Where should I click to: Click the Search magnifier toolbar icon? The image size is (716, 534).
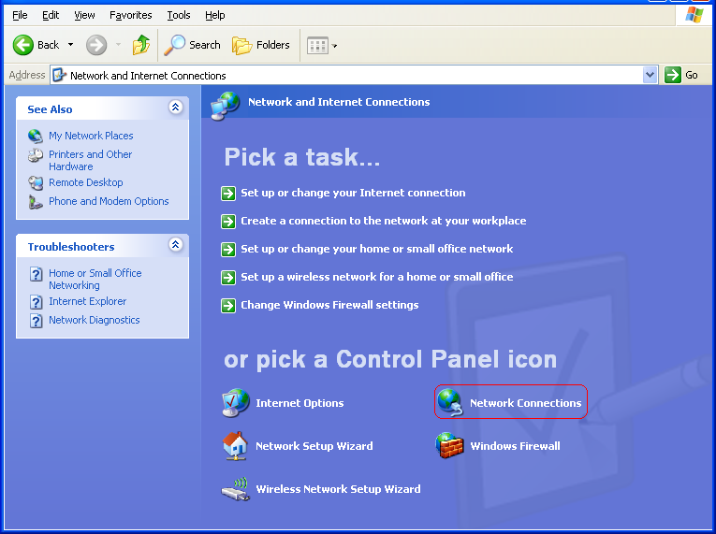click(x=174, y=45)
